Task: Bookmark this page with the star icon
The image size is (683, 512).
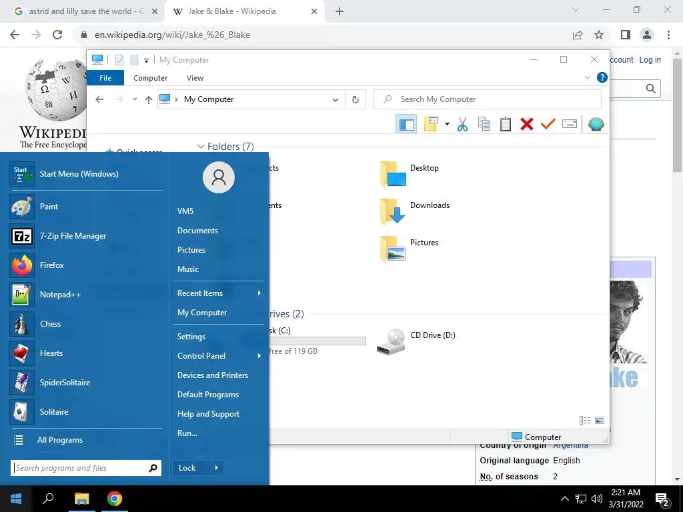Action: click(599, 35)
